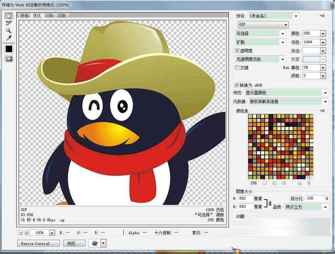Open the color table panel menu

[x=322, y=111]
